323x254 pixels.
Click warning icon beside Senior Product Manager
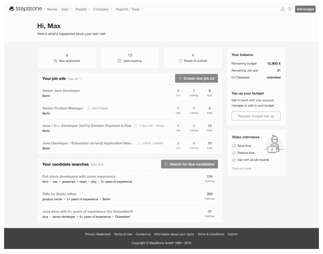pyautogui.click(x=89, y=108)
